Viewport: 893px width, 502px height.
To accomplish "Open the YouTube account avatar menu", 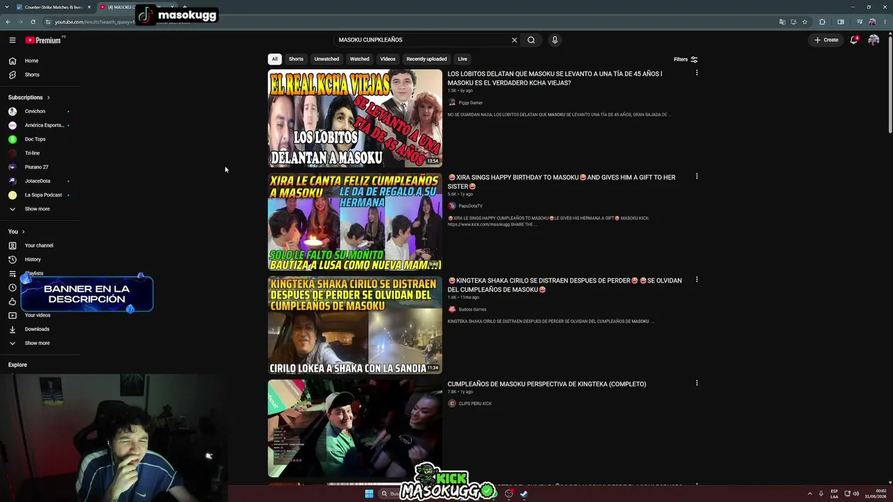I will point(873,40).
